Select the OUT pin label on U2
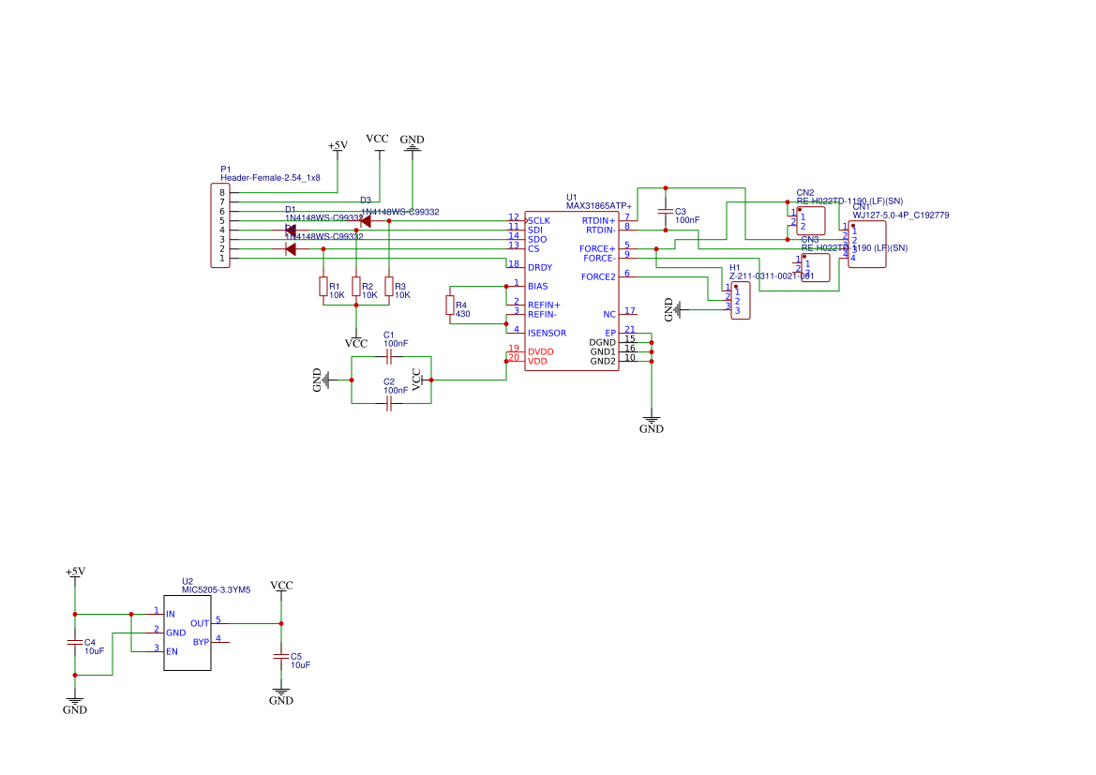The height and width of the screenshot is (775, 1096). [x=200, y=623]
